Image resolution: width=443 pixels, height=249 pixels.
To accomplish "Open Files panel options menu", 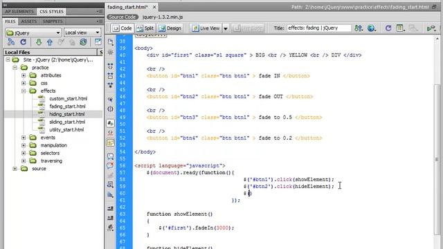I will (100, 21).
